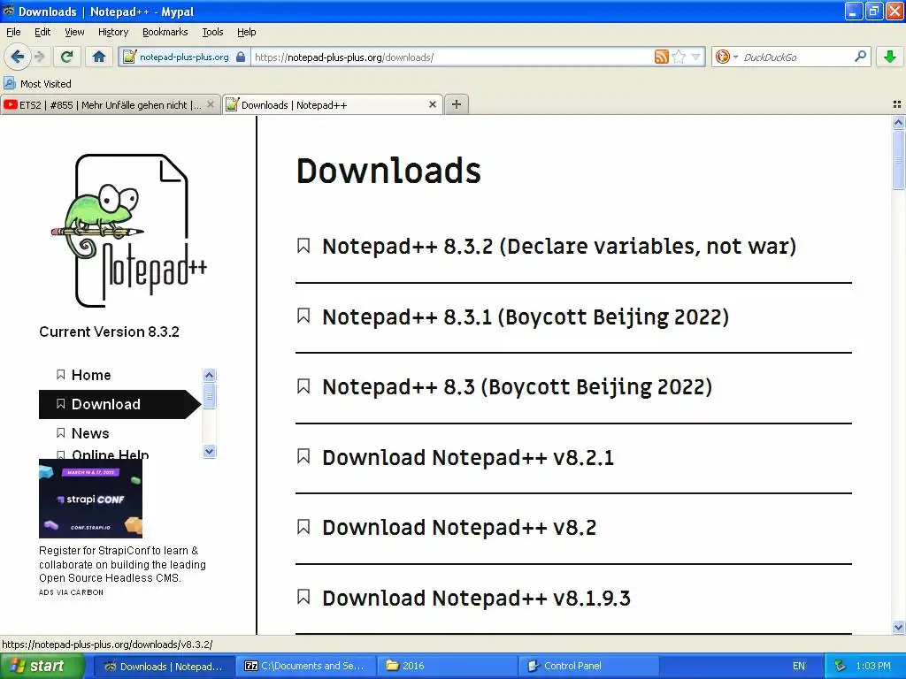906x679 pixels.
Task: Open the Tools menu
Action: click(x=212, y=32)
